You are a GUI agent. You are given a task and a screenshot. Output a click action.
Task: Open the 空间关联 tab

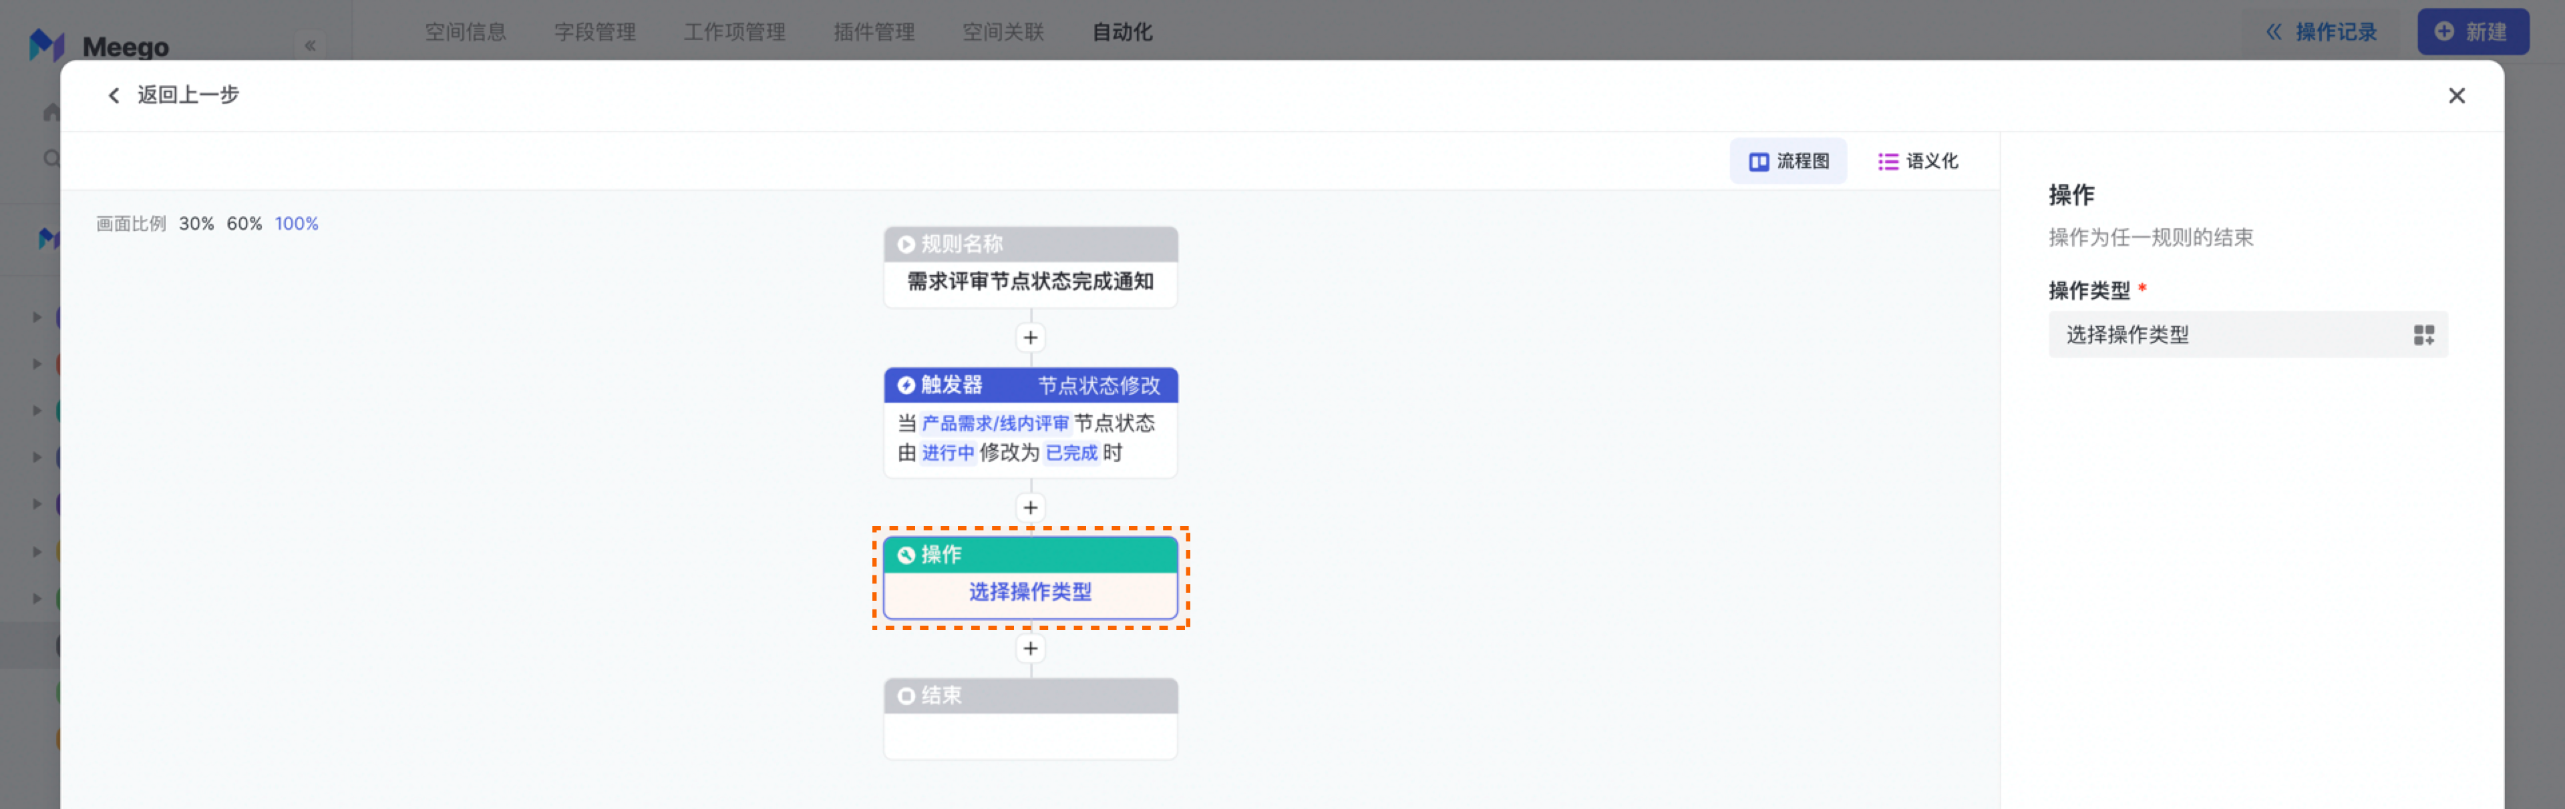1004,32
